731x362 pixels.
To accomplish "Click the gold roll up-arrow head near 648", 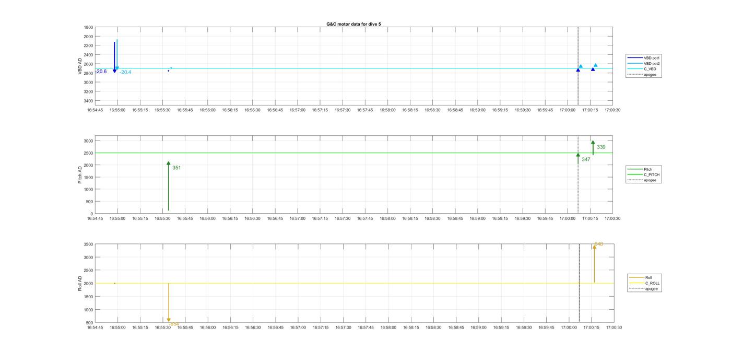I will pos(594,247).
